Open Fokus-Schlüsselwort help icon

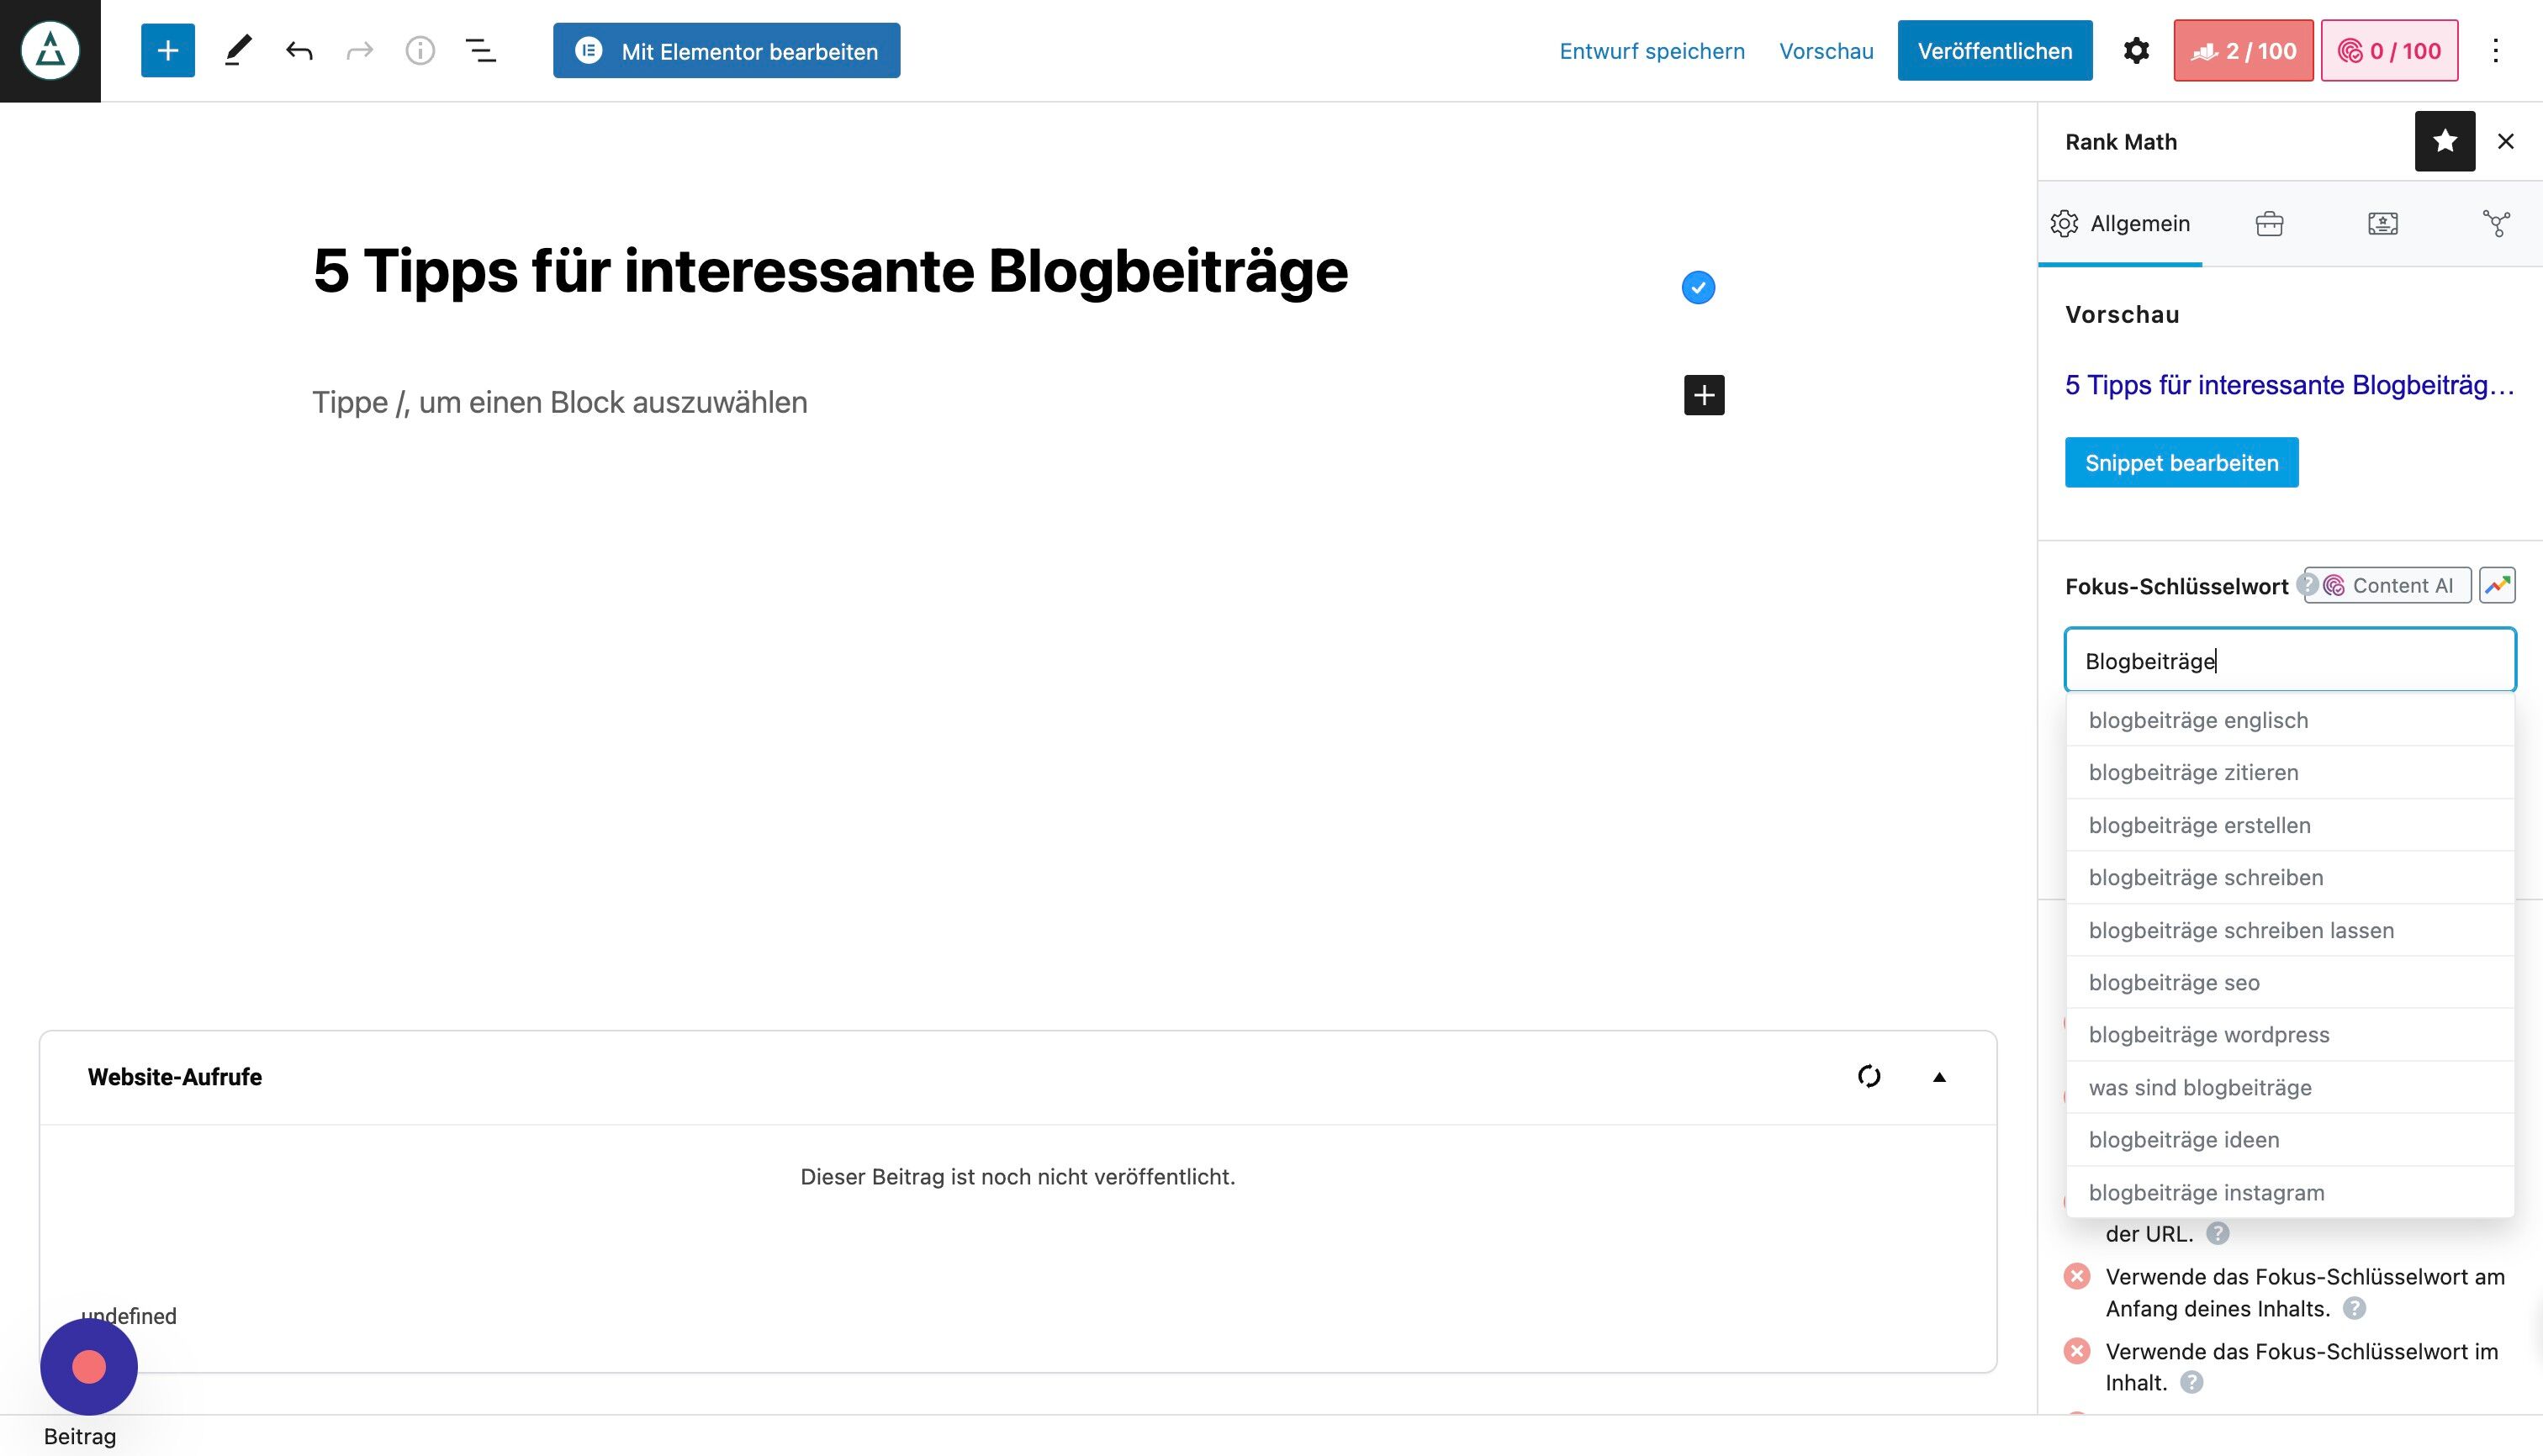point(2306,584)
